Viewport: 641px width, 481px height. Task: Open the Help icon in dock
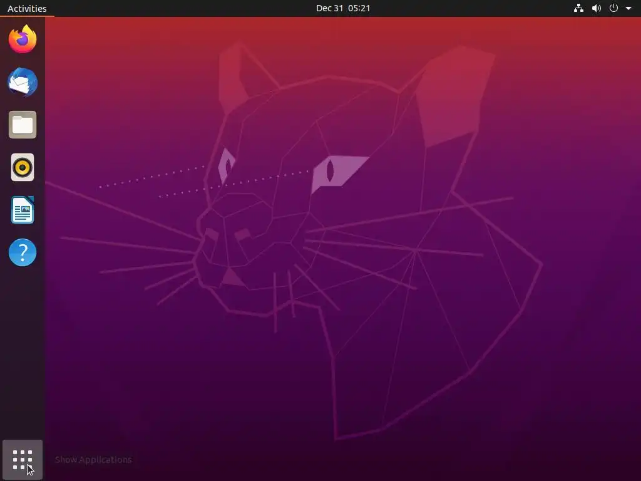pos(23,252)
